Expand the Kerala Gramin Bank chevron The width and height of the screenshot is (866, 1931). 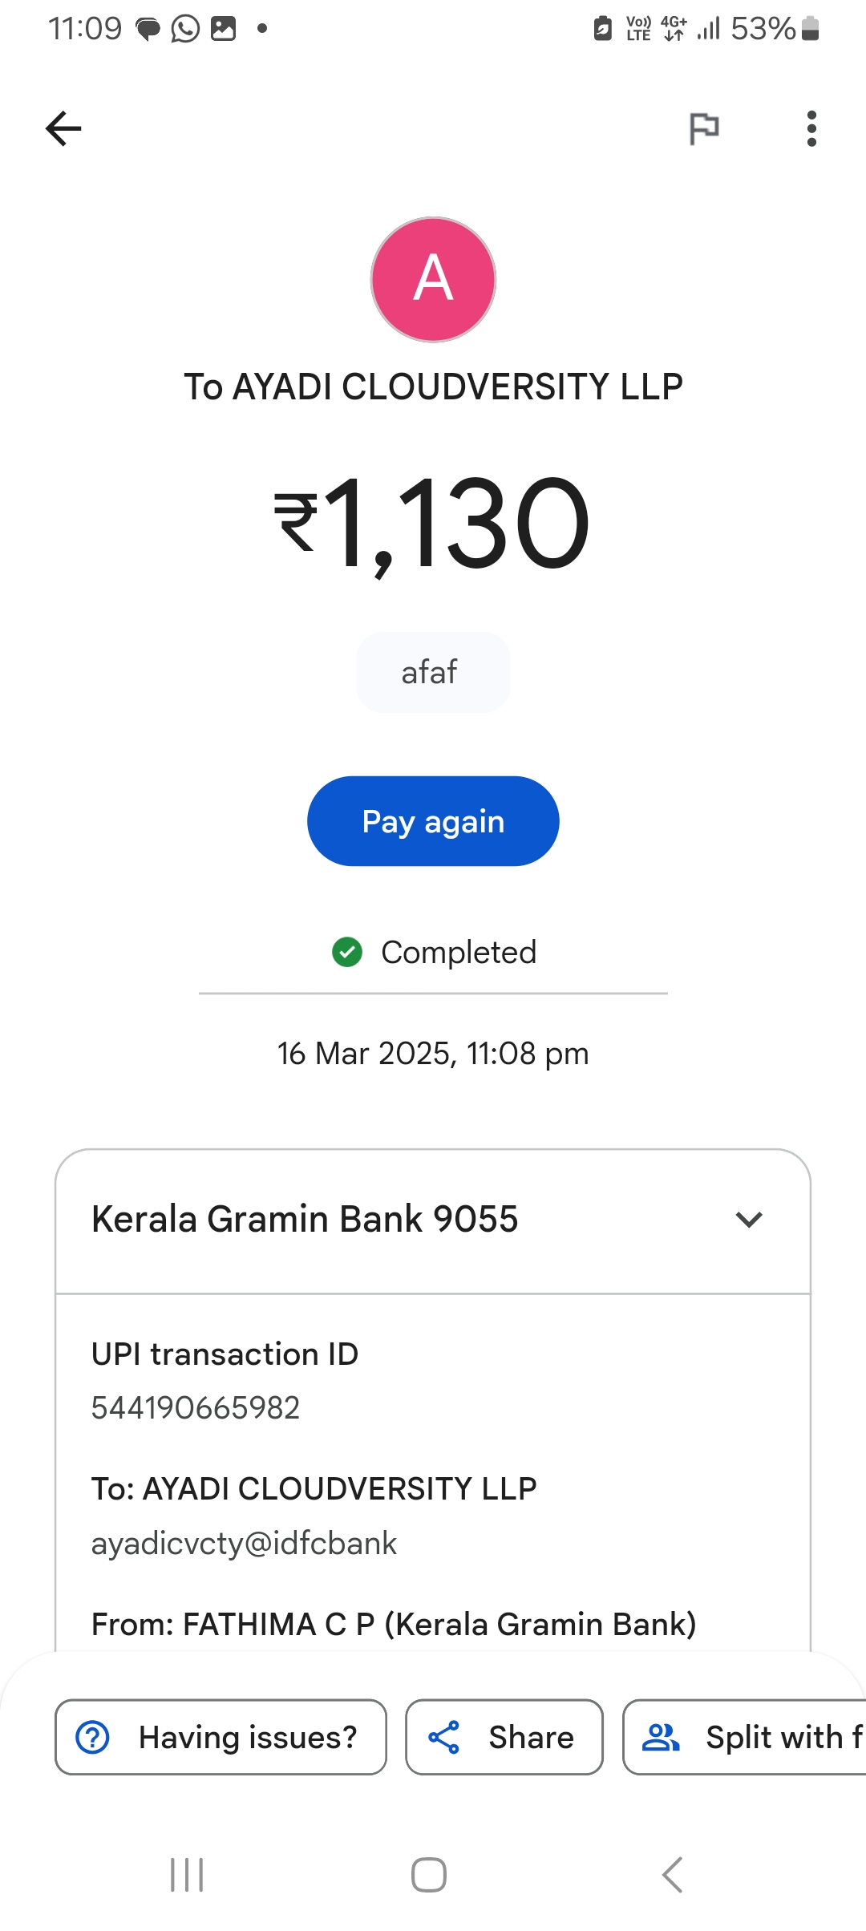(x=749, y=1220)
